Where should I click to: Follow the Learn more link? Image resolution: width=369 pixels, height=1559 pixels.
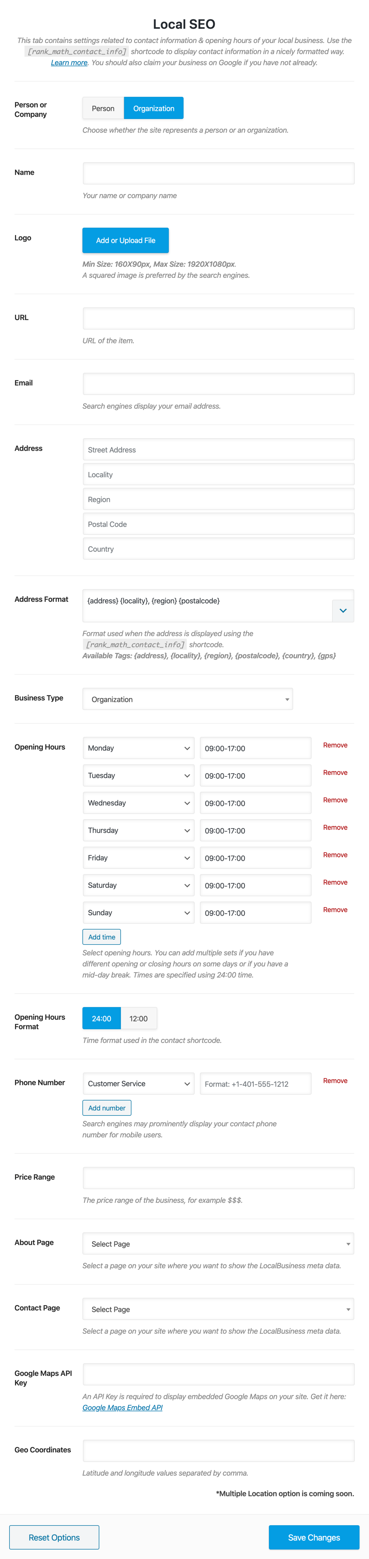pos(69,63)
